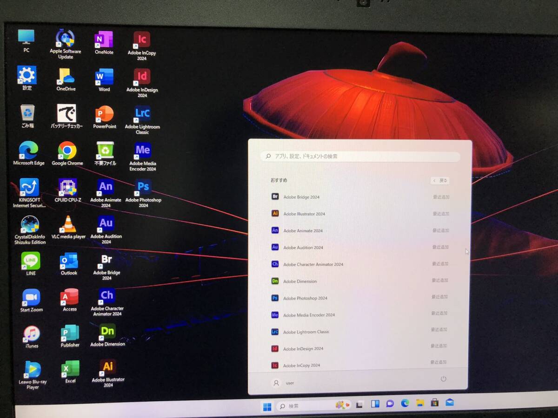The height and width of the screenshot is (418, 558).
Task: Launch VLC media player desktop shortcut
Action: [68, 227]
